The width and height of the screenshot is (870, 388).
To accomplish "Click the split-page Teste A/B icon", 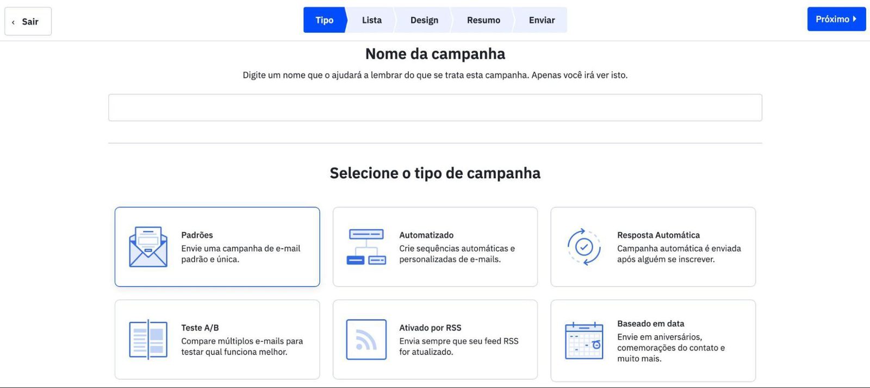I will pos(148,340).
